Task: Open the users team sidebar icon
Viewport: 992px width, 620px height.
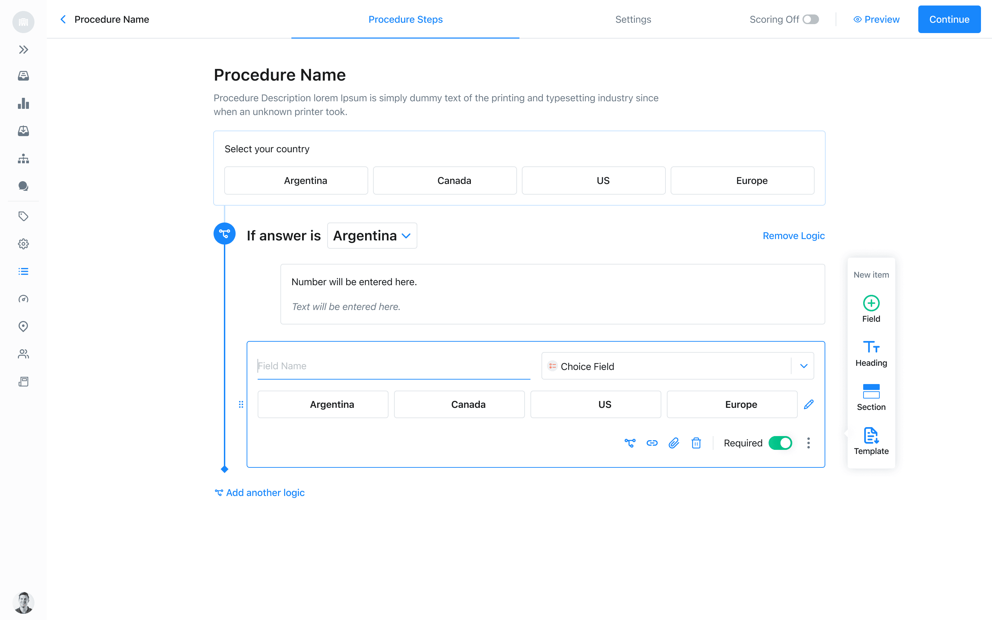Action: (23, 354)
